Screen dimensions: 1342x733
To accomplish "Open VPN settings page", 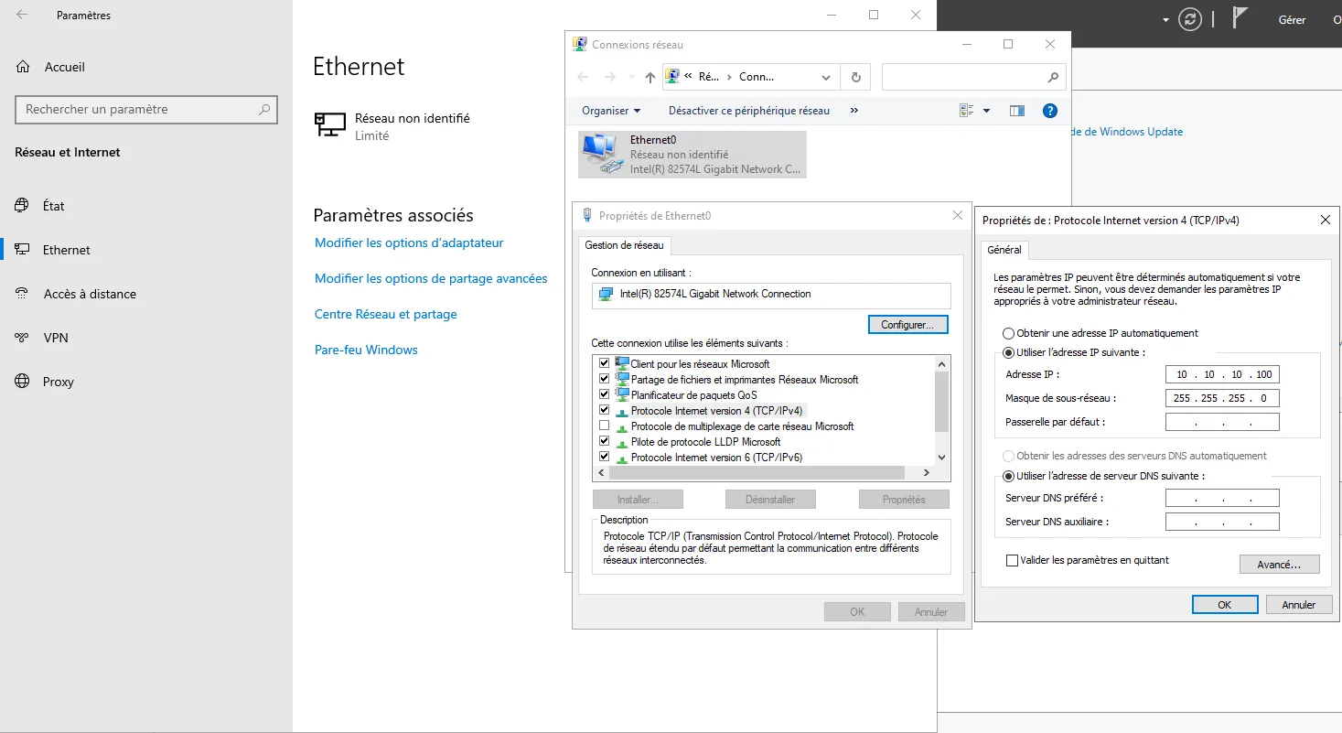I will [56, 338].
